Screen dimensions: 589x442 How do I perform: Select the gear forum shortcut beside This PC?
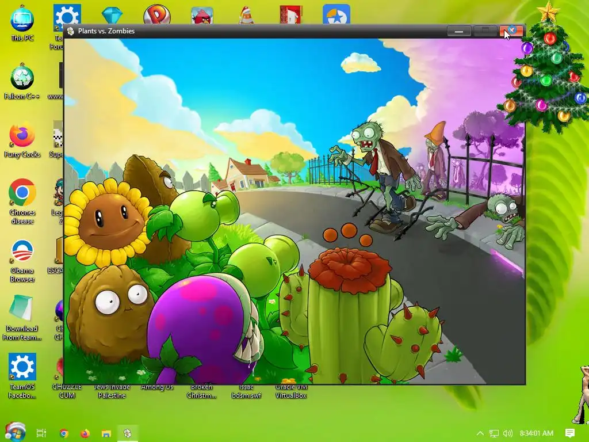click(x=67, y=15)
